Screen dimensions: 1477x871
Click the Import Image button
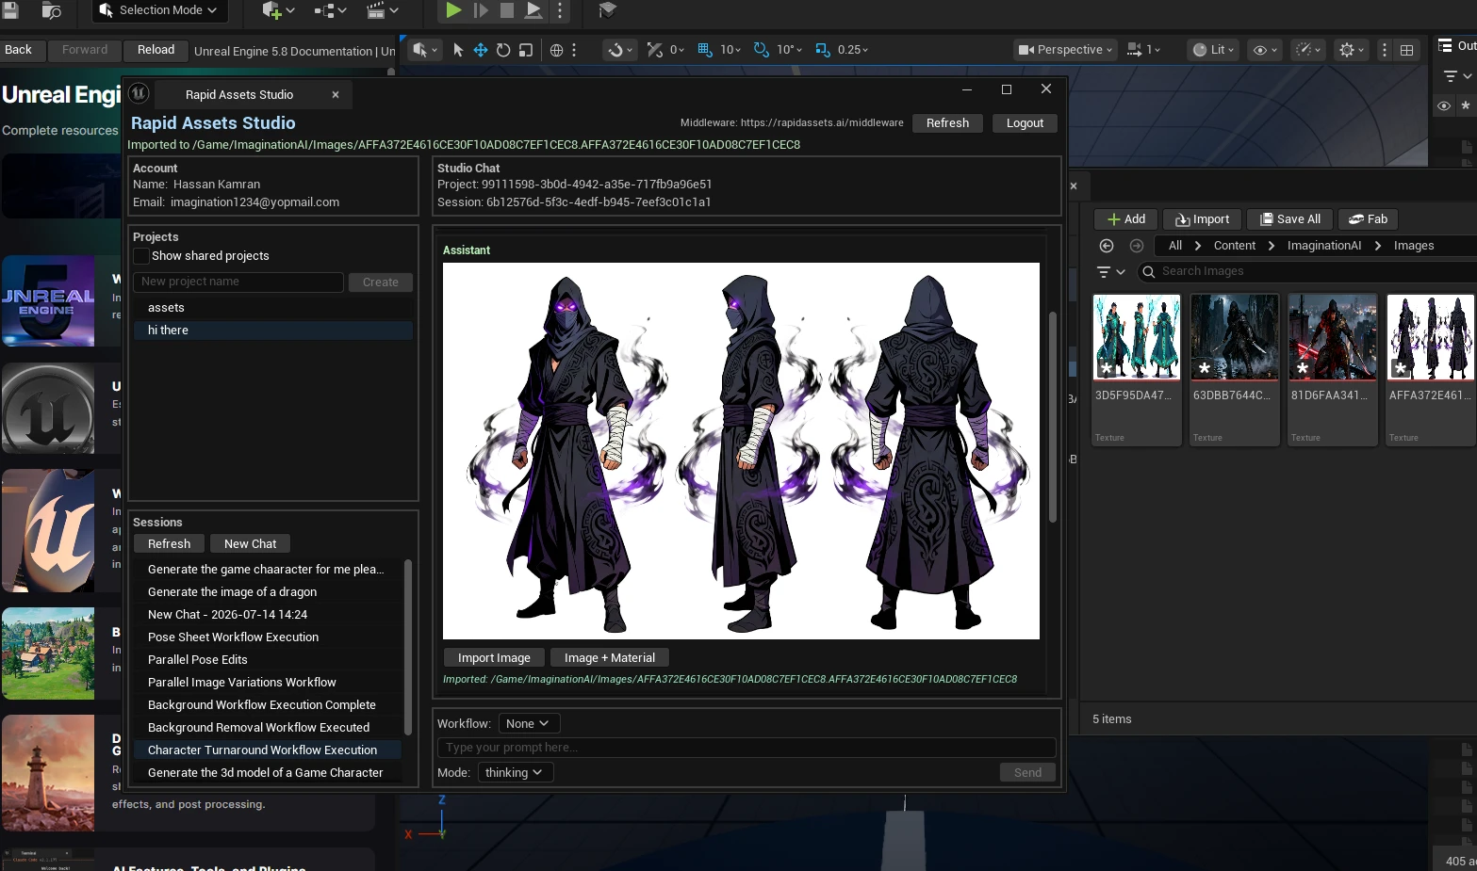coord(494,658)
